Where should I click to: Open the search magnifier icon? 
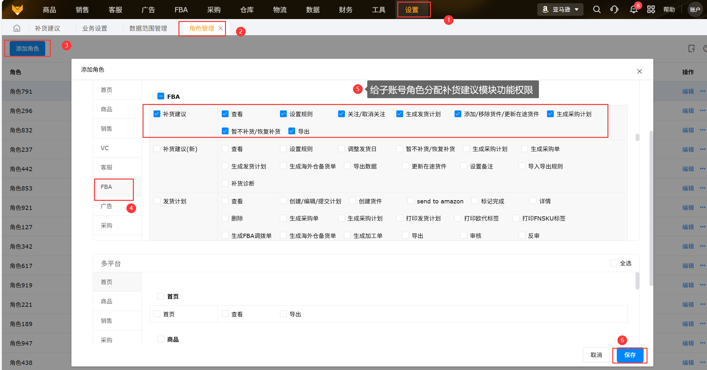pyautogui.click(x=597, y=10)
